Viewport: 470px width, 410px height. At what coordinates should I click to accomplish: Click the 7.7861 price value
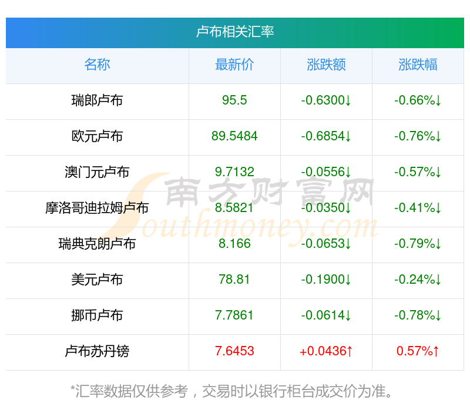234,315
